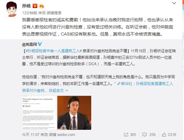Open hashtag #孙杨尿检官中有一人是建筑工人#
This screenshot has width=184, height=140.
tap(54, 51)
